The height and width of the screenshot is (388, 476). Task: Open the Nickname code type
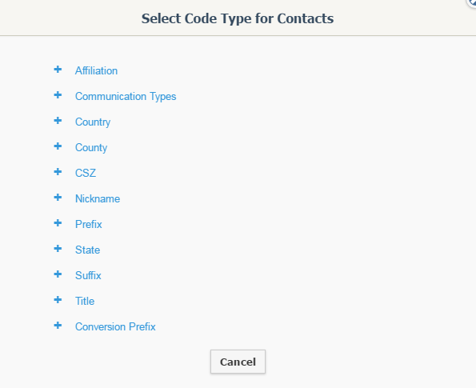98,199
